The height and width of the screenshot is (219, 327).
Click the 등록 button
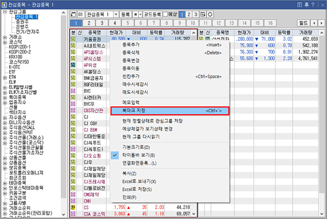pos(126,15)
